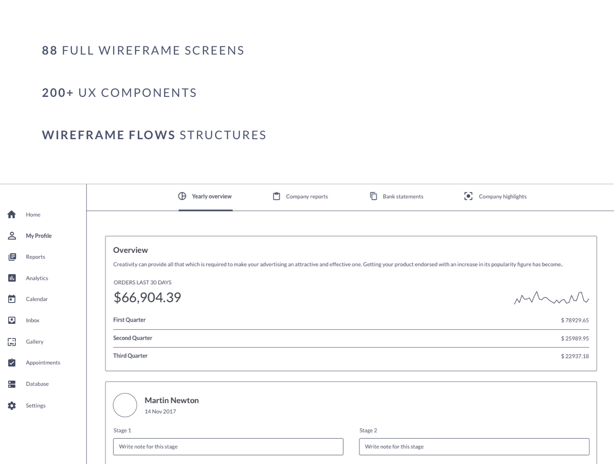Viewport: 614px width, 464px height.
Task: Click the Stage 1 note input field
Action: coord(228,447)
